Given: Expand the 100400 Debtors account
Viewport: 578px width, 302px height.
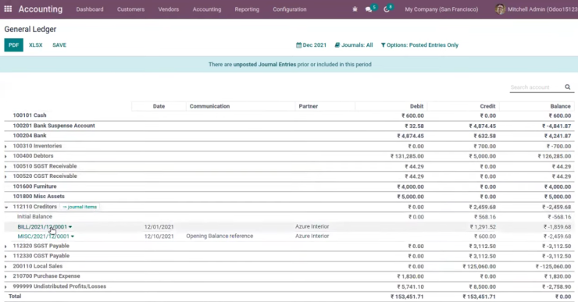Looking at the screenshot, I should [x=6, y=157].
